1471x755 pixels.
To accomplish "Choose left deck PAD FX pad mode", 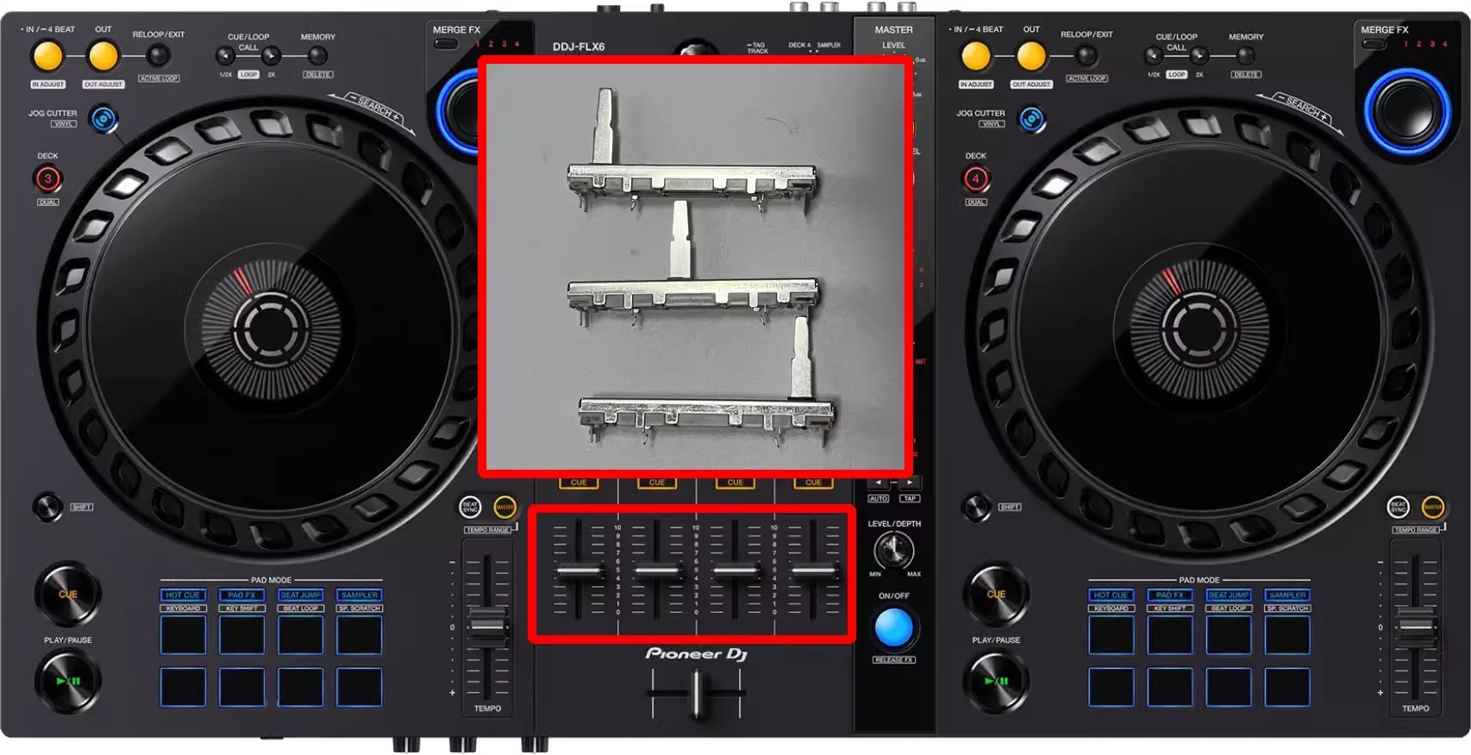I will click(x=241, y=595).
